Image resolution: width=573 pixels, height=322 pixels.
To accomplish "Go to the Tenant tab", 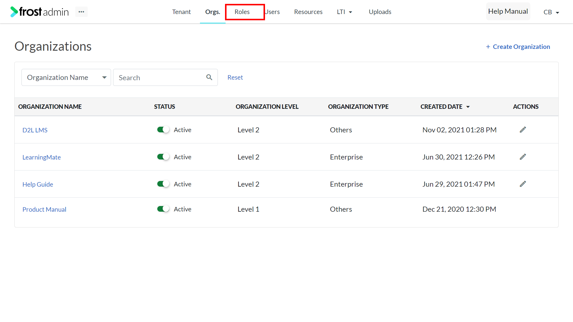I will click(181, 12).
